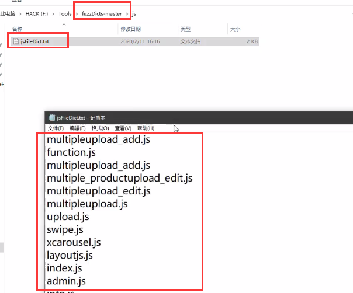Screen dimensions: 353x293
Task: Sort files by the 类型 column header
Action: 185,29
